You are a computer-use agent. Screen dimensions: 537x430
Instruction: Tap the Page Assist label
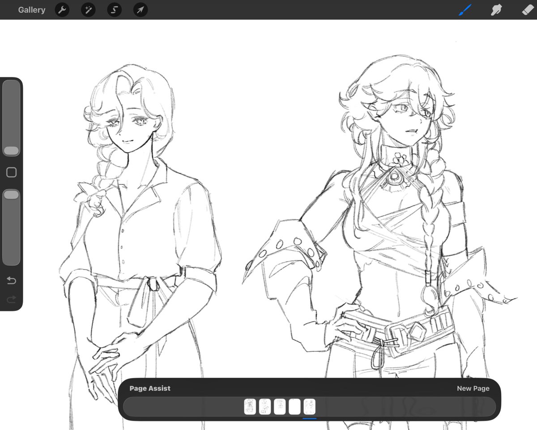(x=150, y=388)
